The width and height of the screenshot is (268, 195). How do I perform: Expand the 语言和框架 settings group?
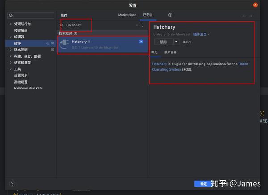(x=11, y=63)
